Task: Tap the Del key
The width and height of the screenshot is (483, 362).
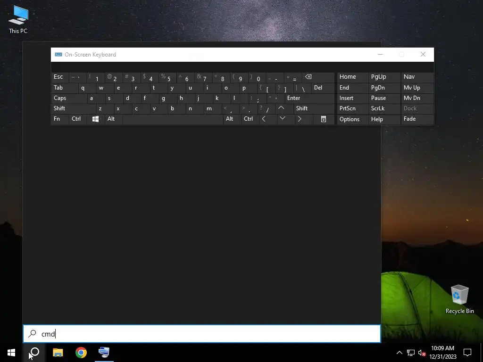Action: (x=323, y=88)
